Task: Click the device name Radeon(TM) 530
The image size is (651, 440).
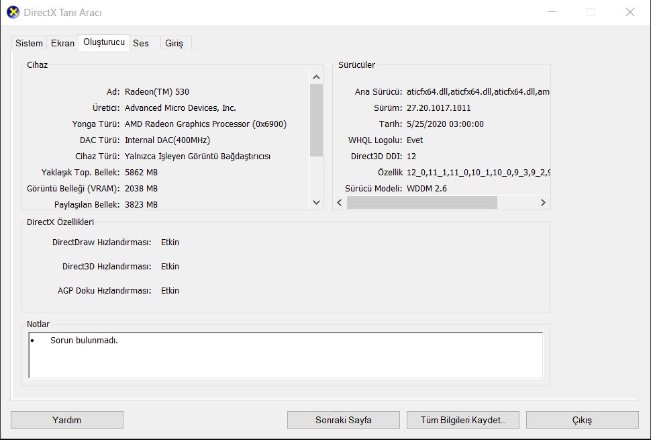Action: (x=157, y=92)
